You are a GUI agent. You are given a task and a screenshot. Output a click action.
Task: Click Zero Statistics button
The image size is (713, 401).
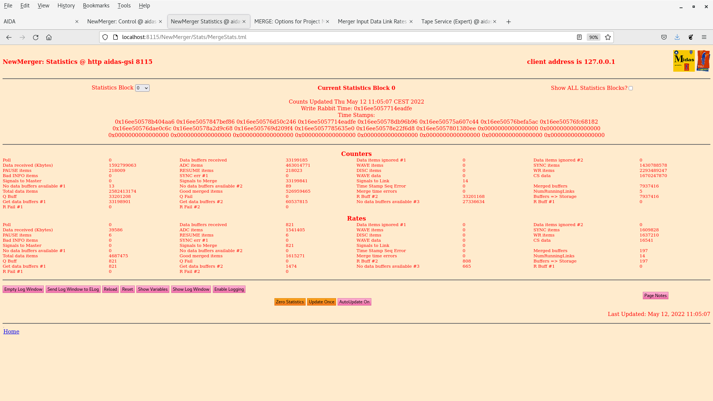click(x=290, y=302)
